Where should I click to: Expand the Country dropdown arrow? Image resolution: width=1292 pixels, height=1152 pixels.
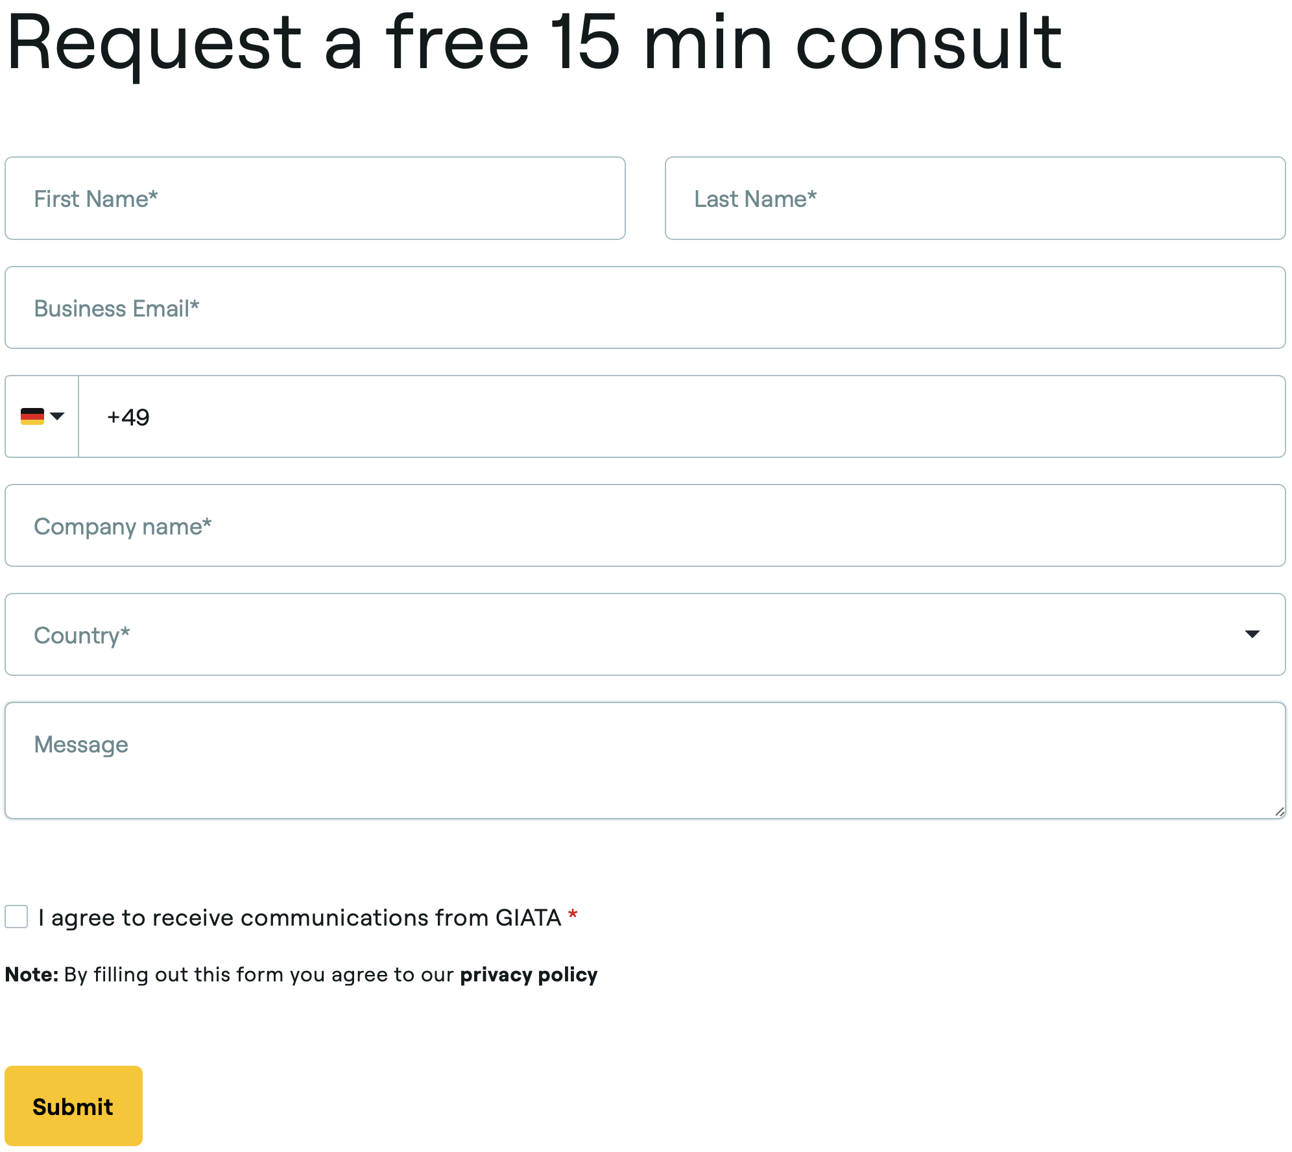click(1252, 634)
